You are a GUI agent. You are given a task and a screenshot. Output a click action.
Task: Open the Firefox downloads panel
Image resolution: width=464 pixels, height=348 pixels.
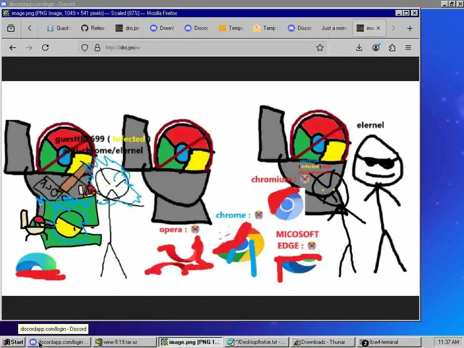[x=359, y=48]
